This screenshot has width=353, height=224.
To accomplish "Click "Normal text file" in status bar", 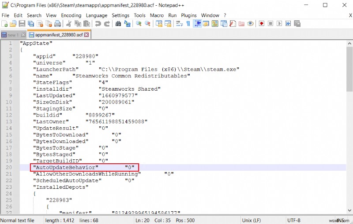I will click(17, 220).
